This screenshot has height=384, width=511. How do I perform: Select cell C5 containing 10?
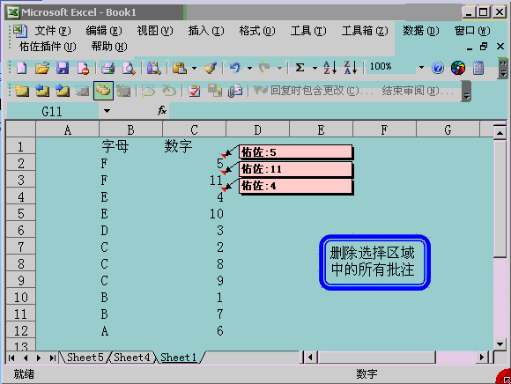tap(194, 214)
